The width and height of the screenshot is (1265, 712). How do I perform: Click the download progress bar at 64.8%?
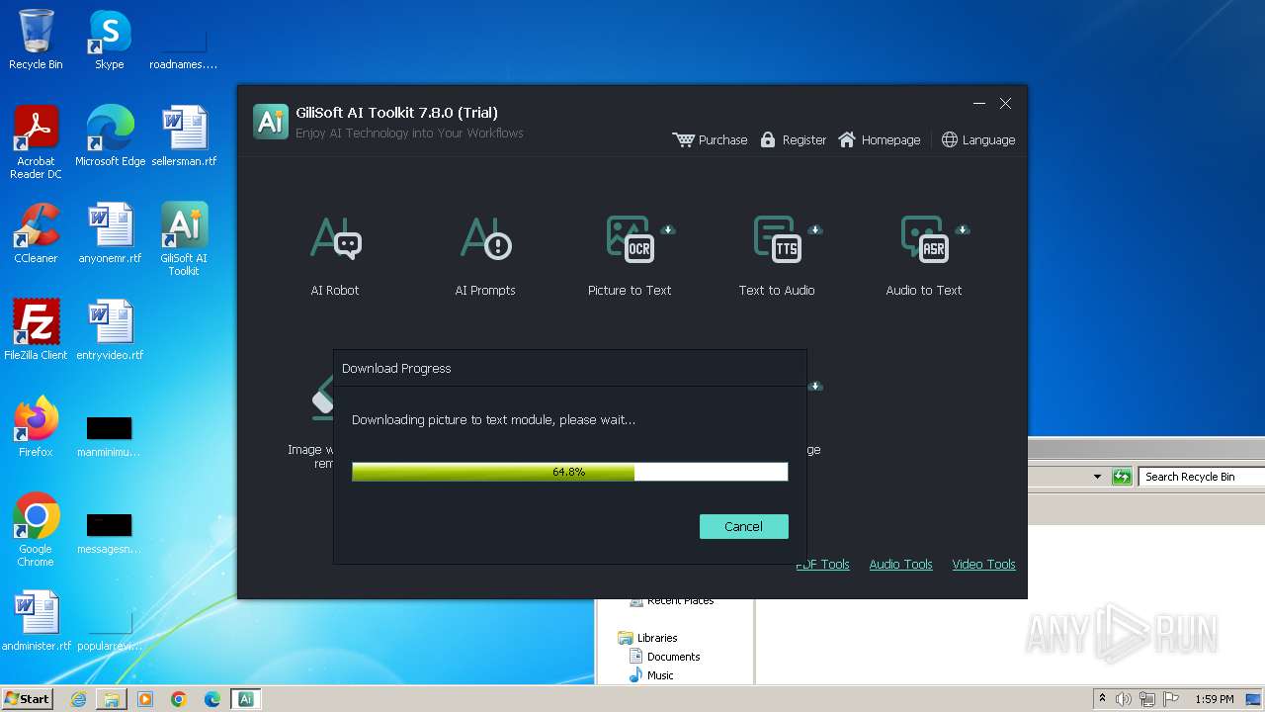(x=569, y=472)
